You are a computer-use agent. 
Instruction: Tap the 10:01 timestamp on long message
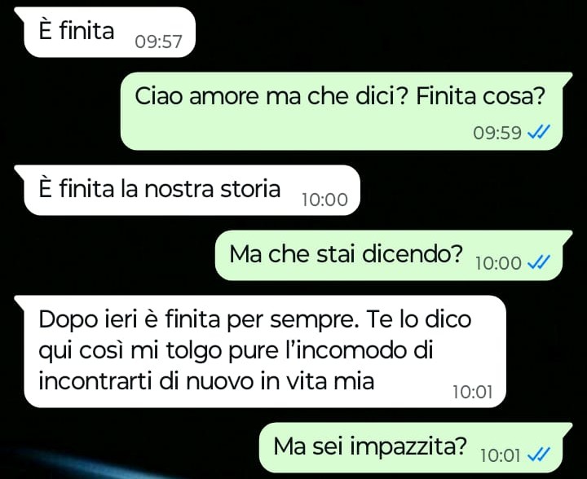tap(472, 393)
